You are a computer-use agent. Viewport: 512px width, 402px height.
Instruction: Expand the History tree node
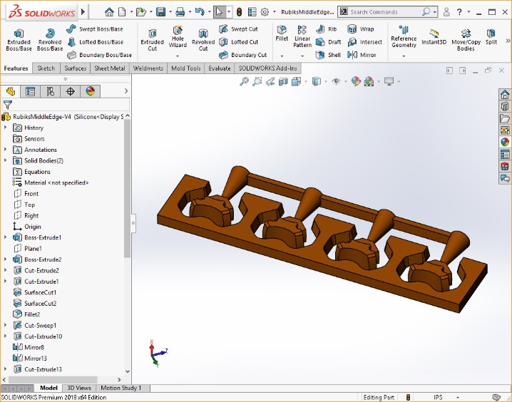(x=5, y=128)
